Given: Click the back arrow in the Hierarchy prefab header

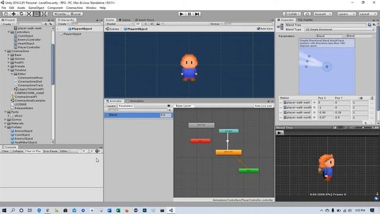Looking at the screenshot, I should tap(58, 29).
